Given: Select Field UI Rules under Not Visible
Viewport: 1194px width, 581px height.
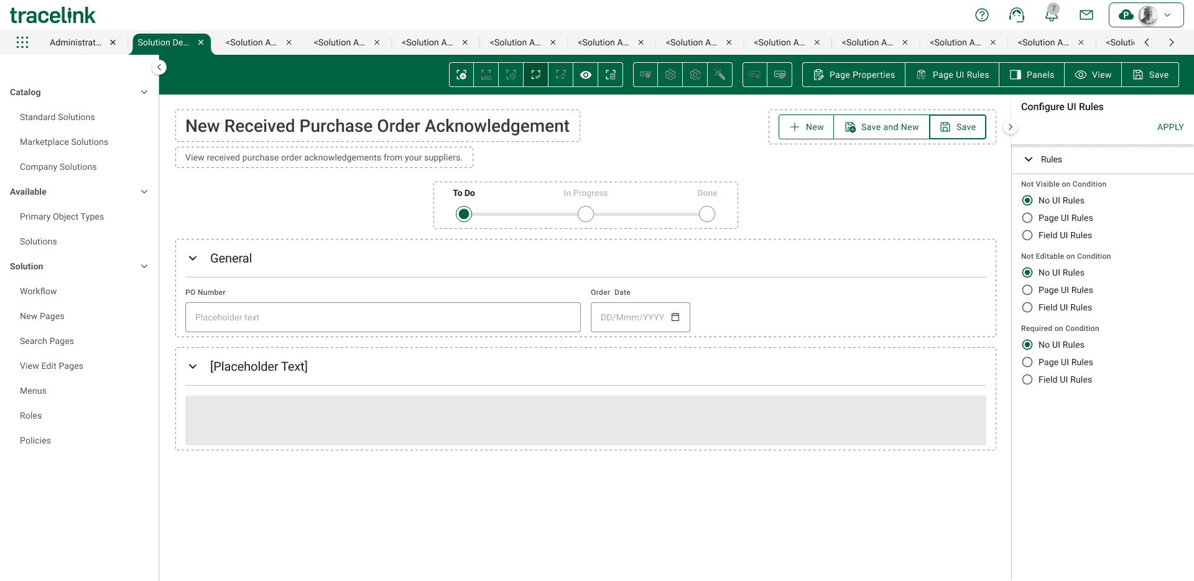Looking at the screenshot, I should point(1027,235).
